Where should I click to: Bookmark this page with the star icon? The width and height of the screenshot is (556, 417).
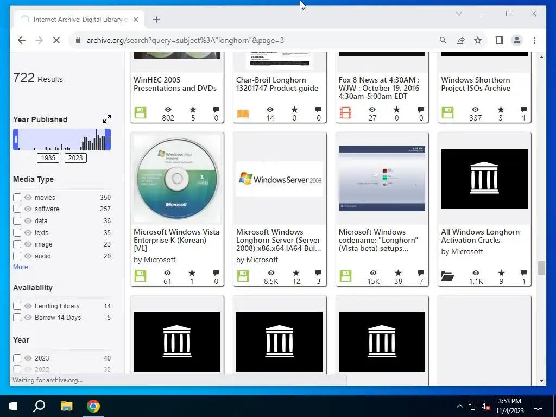pyautogui.click(x=478, y=40)
